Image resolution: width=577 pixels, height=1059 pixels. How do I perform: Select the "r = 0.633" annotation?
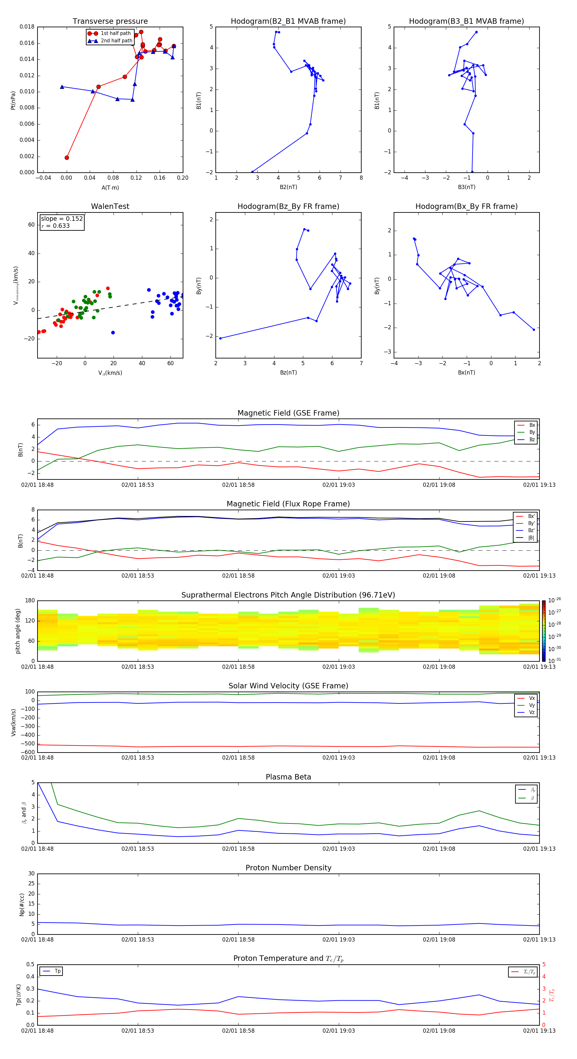[x=55, y=226]
